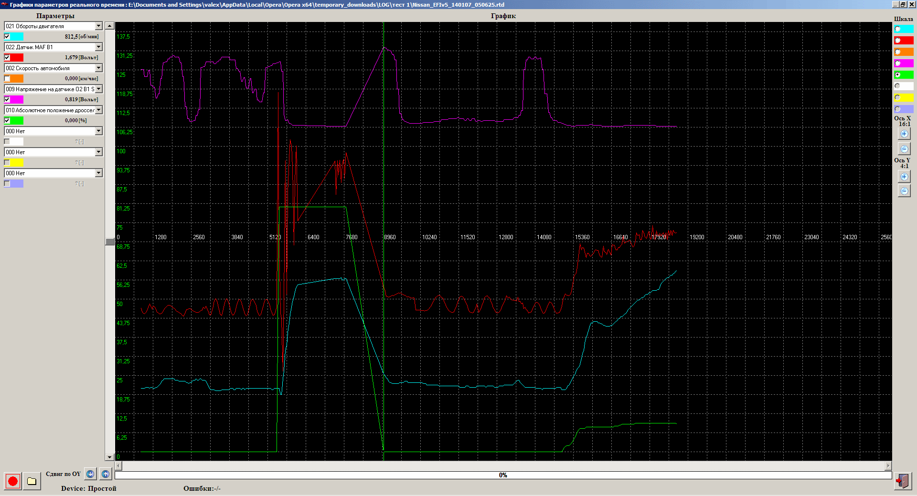Click the MAF value '1,679 [Вольт]'
917x496 pixels.
click(x=81, y=57)
